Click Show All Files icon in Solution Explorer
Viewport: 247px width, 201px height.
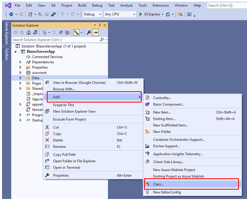click(x=68, y=33)
